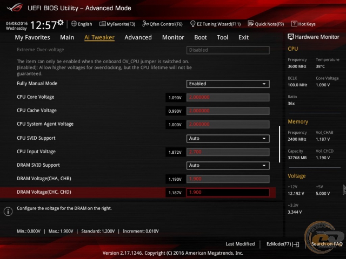This screenshot has width=346, height=259.
Task: Open Fully Manual Mode dropdown
Action: click(x=228, y=84)
